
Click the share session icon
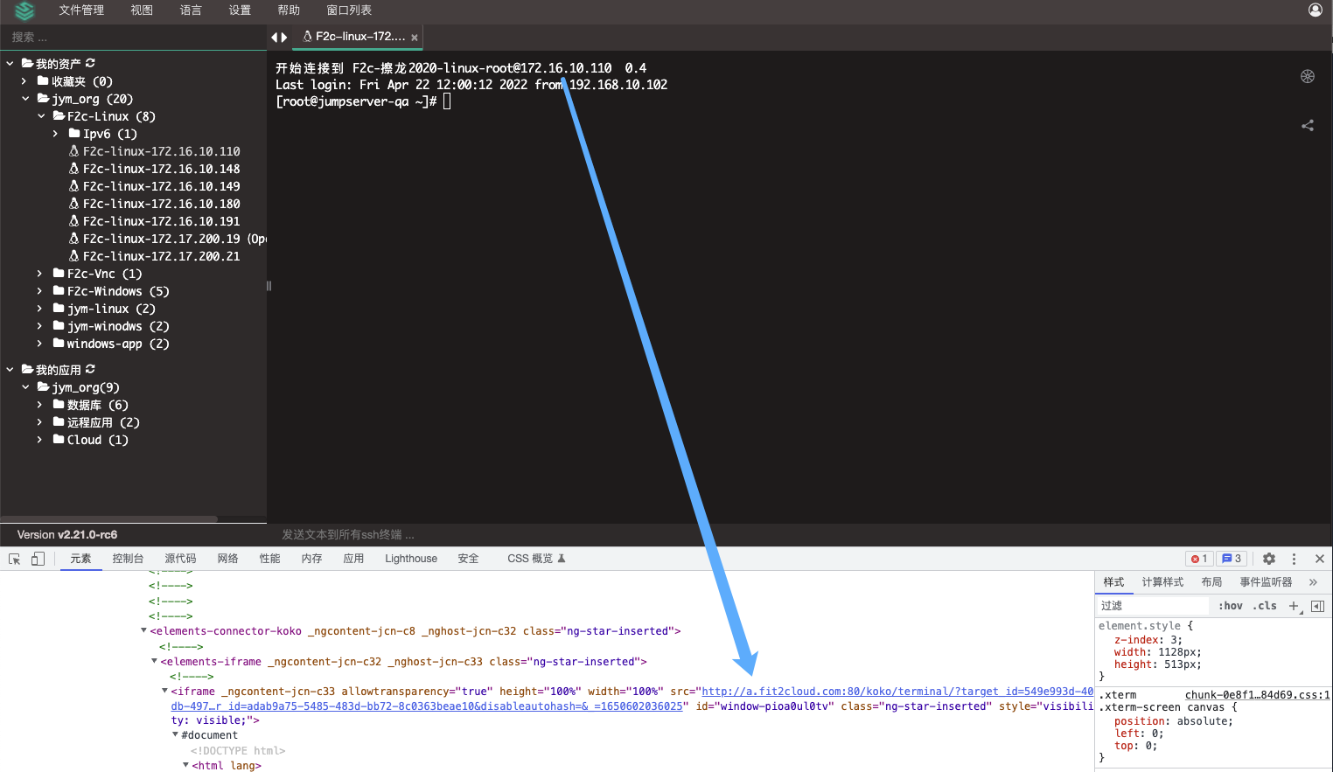(x=1307, y=125)
